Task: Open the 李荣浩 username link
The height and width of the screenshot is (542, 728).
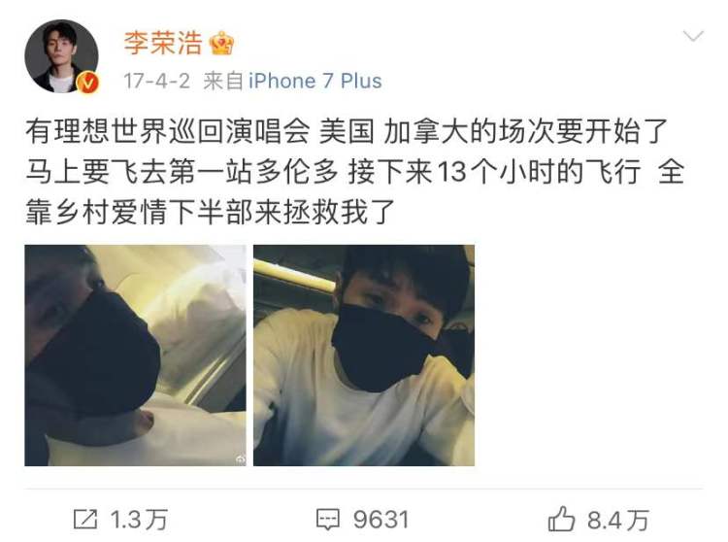Action: [x=163, y=43]
